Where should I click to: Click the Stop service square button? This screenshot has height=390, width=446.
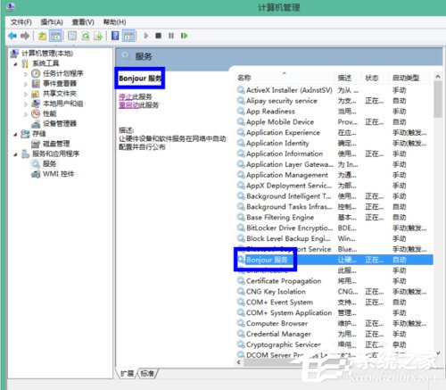(x=159, y=36)
